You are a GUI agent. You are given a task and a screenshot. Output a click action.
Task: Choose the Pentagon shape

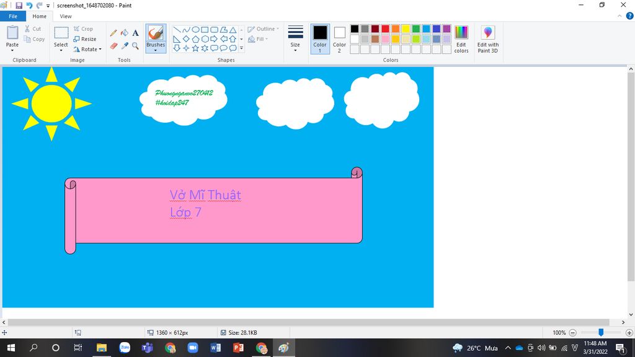[195, 39]
